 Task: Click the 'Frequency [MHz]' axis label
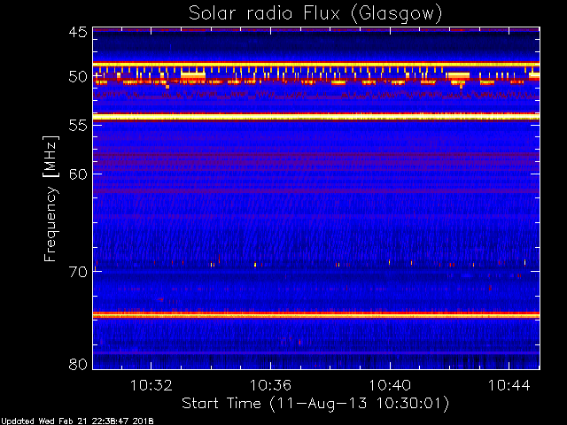tap(50, 198)
